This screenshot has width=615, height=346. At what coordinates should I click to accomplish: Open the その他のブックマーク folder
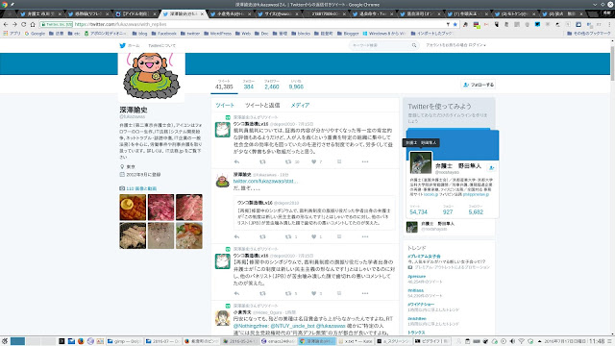click(x=589, y=34)
